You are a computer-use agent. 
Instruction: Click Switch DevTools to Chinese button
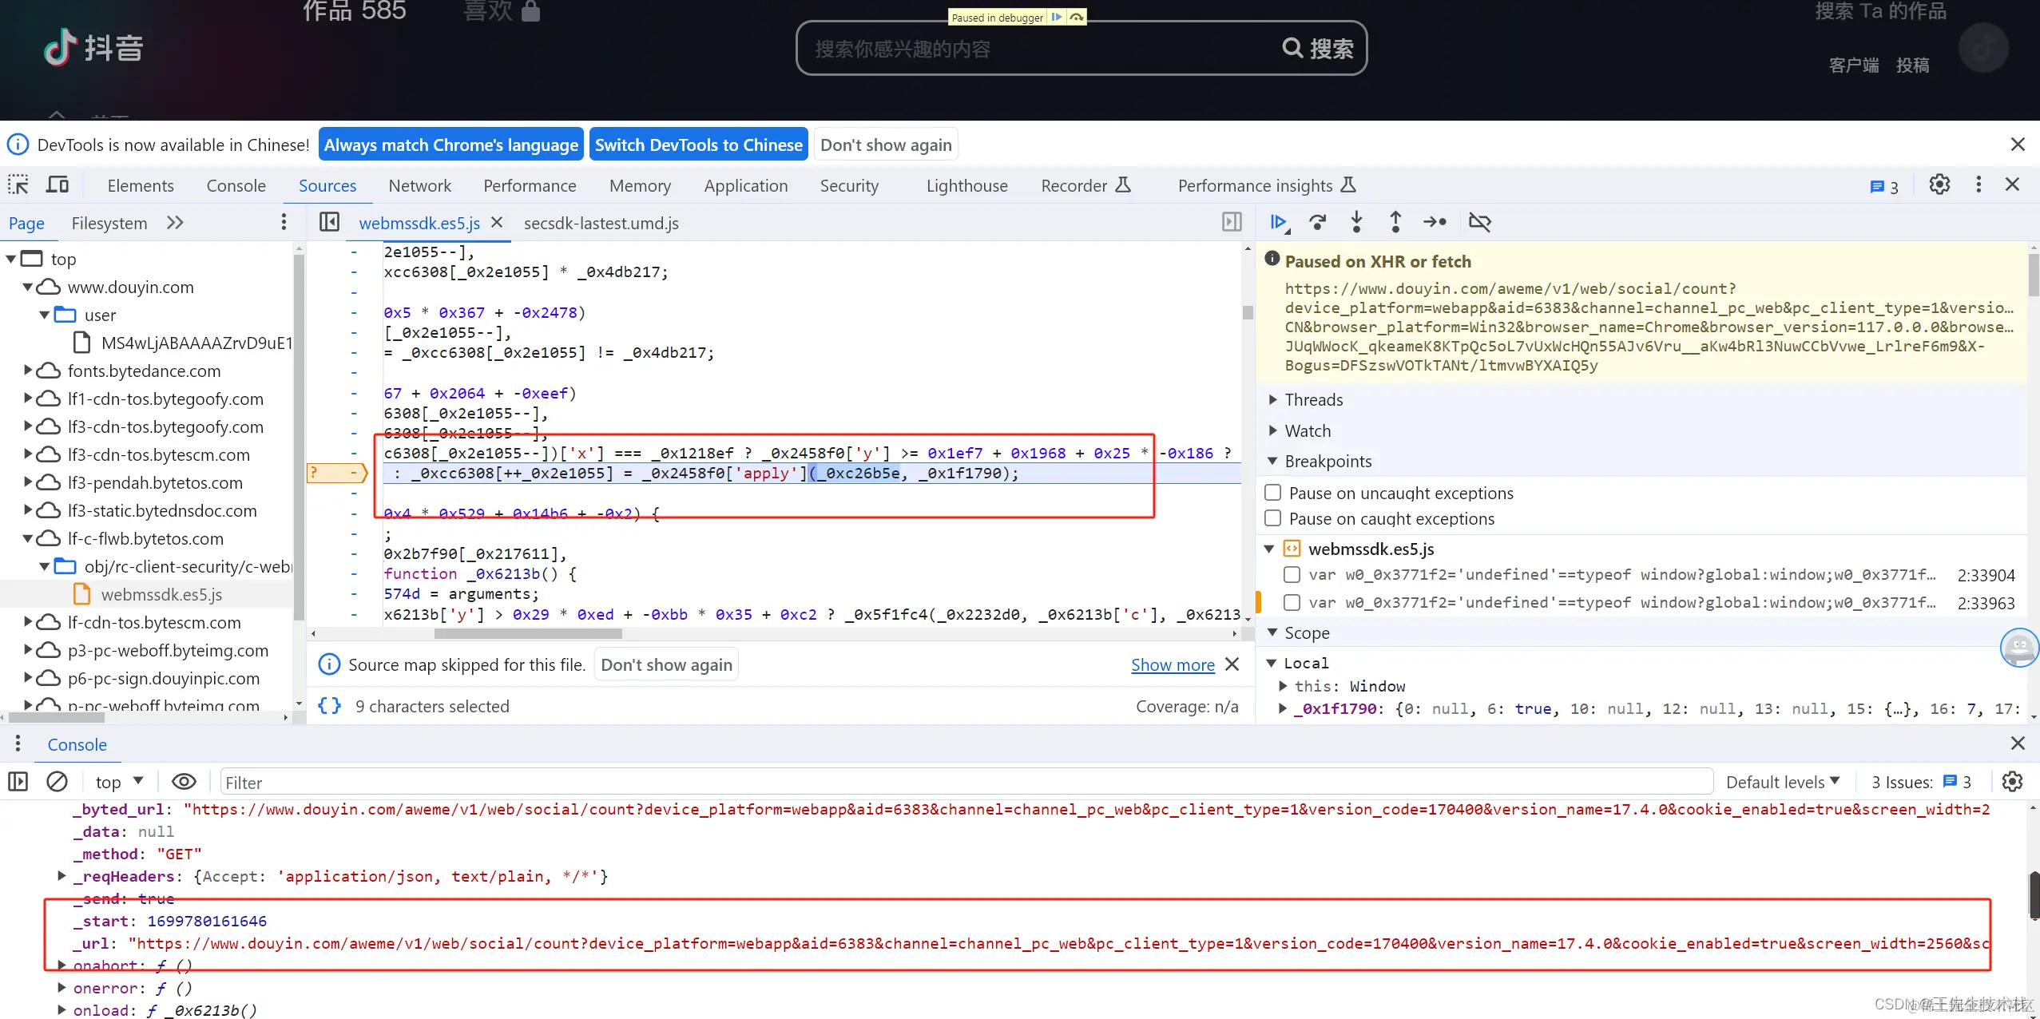(698, 145)
